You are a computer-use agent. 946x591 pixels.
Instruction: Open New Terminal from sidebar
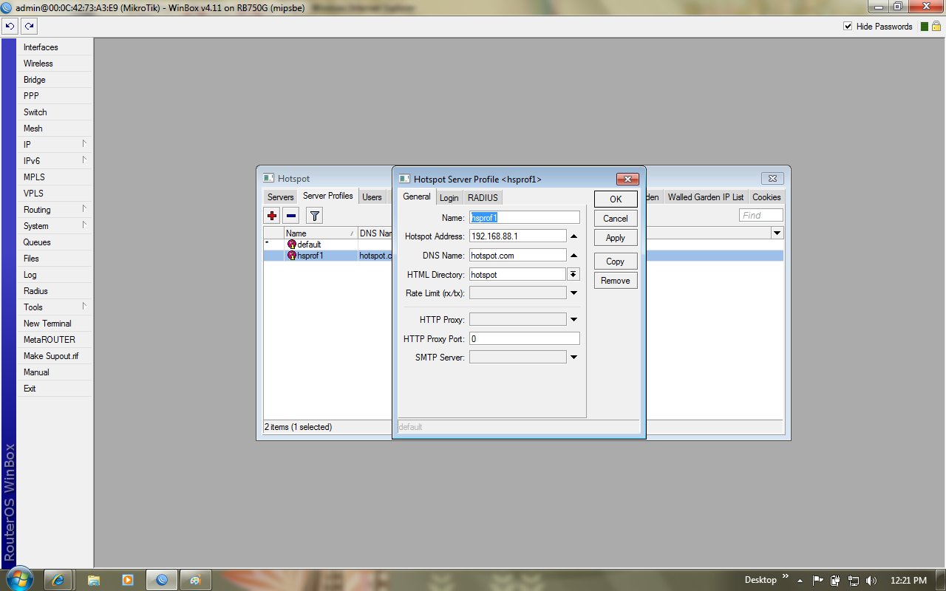55,324
